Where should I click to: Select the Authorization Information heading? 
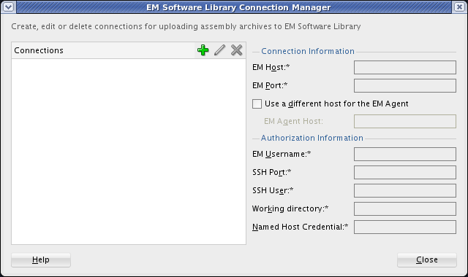click(x=312, y=138)
